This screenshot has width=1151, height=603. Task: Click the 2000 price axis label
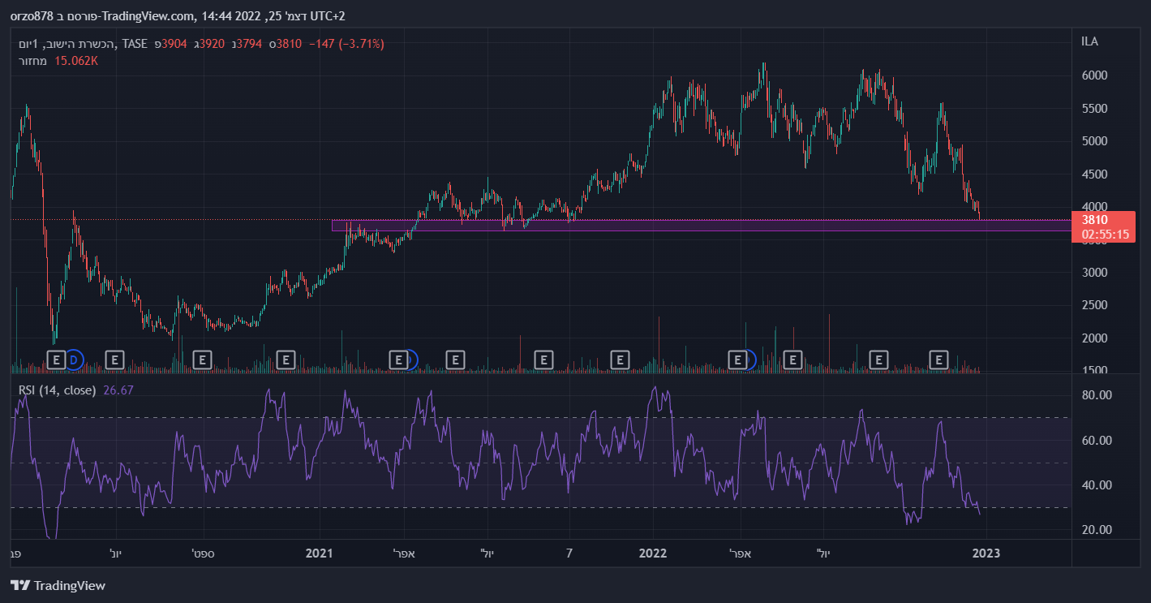(x=1095, y=338)
